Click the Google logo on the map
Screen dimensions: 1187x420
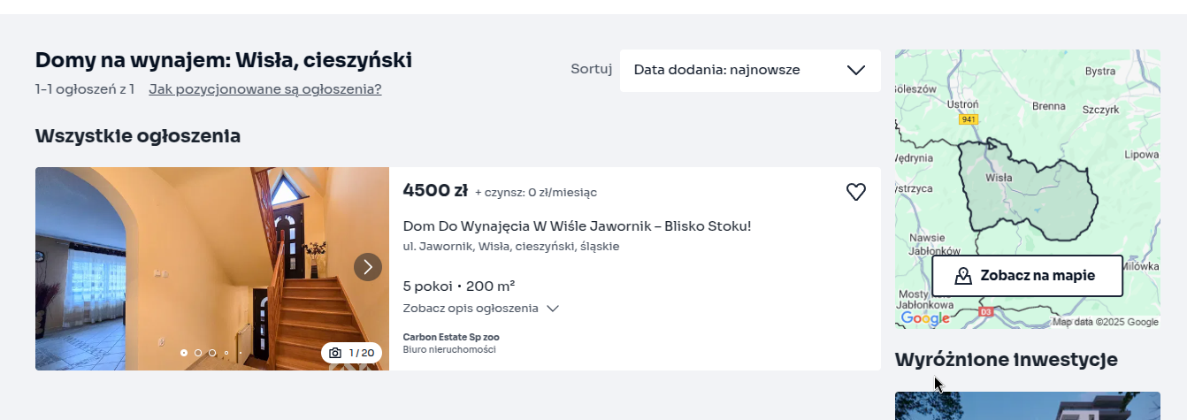point(924,318)
